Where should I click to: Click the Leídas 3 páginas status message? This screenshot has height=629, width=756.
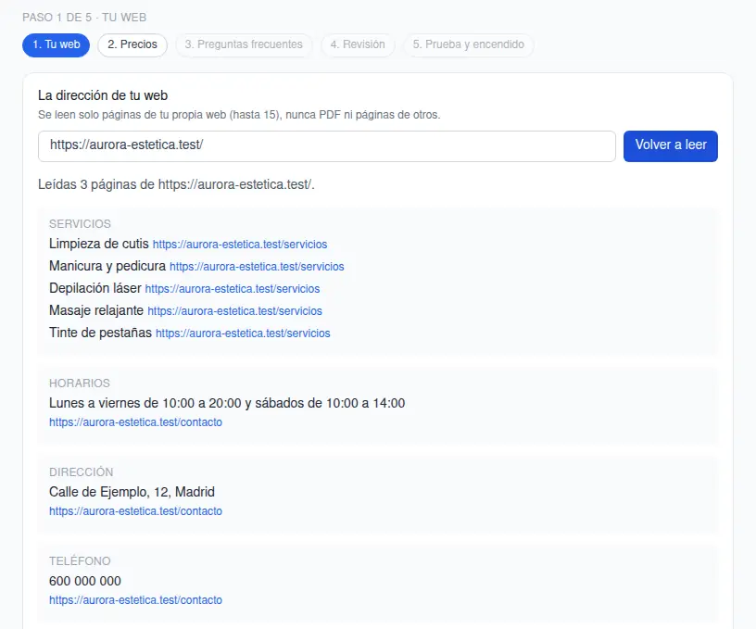click(176, 184)
